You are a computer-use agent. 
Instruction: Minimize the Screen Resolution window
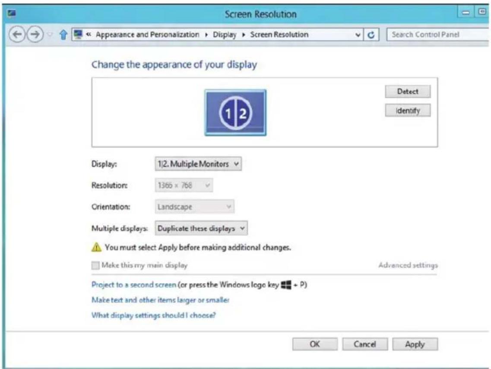466,12
